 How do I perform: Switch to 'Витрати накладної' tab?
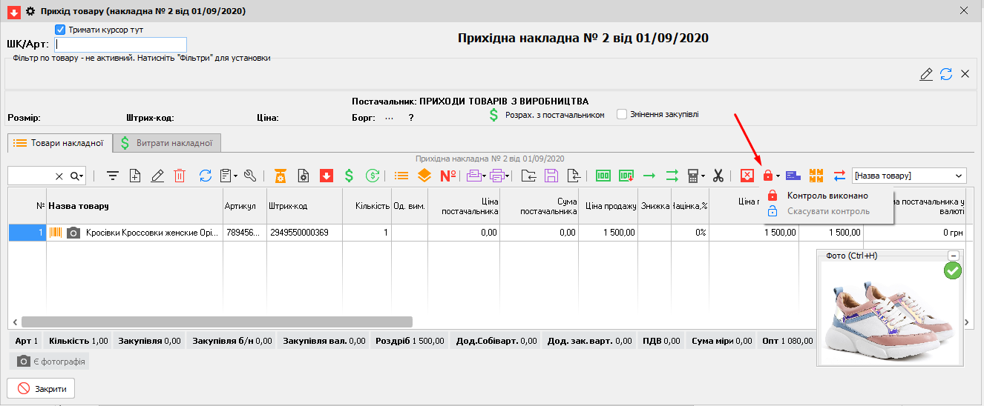pyautogui.click(x=167, y=142)
